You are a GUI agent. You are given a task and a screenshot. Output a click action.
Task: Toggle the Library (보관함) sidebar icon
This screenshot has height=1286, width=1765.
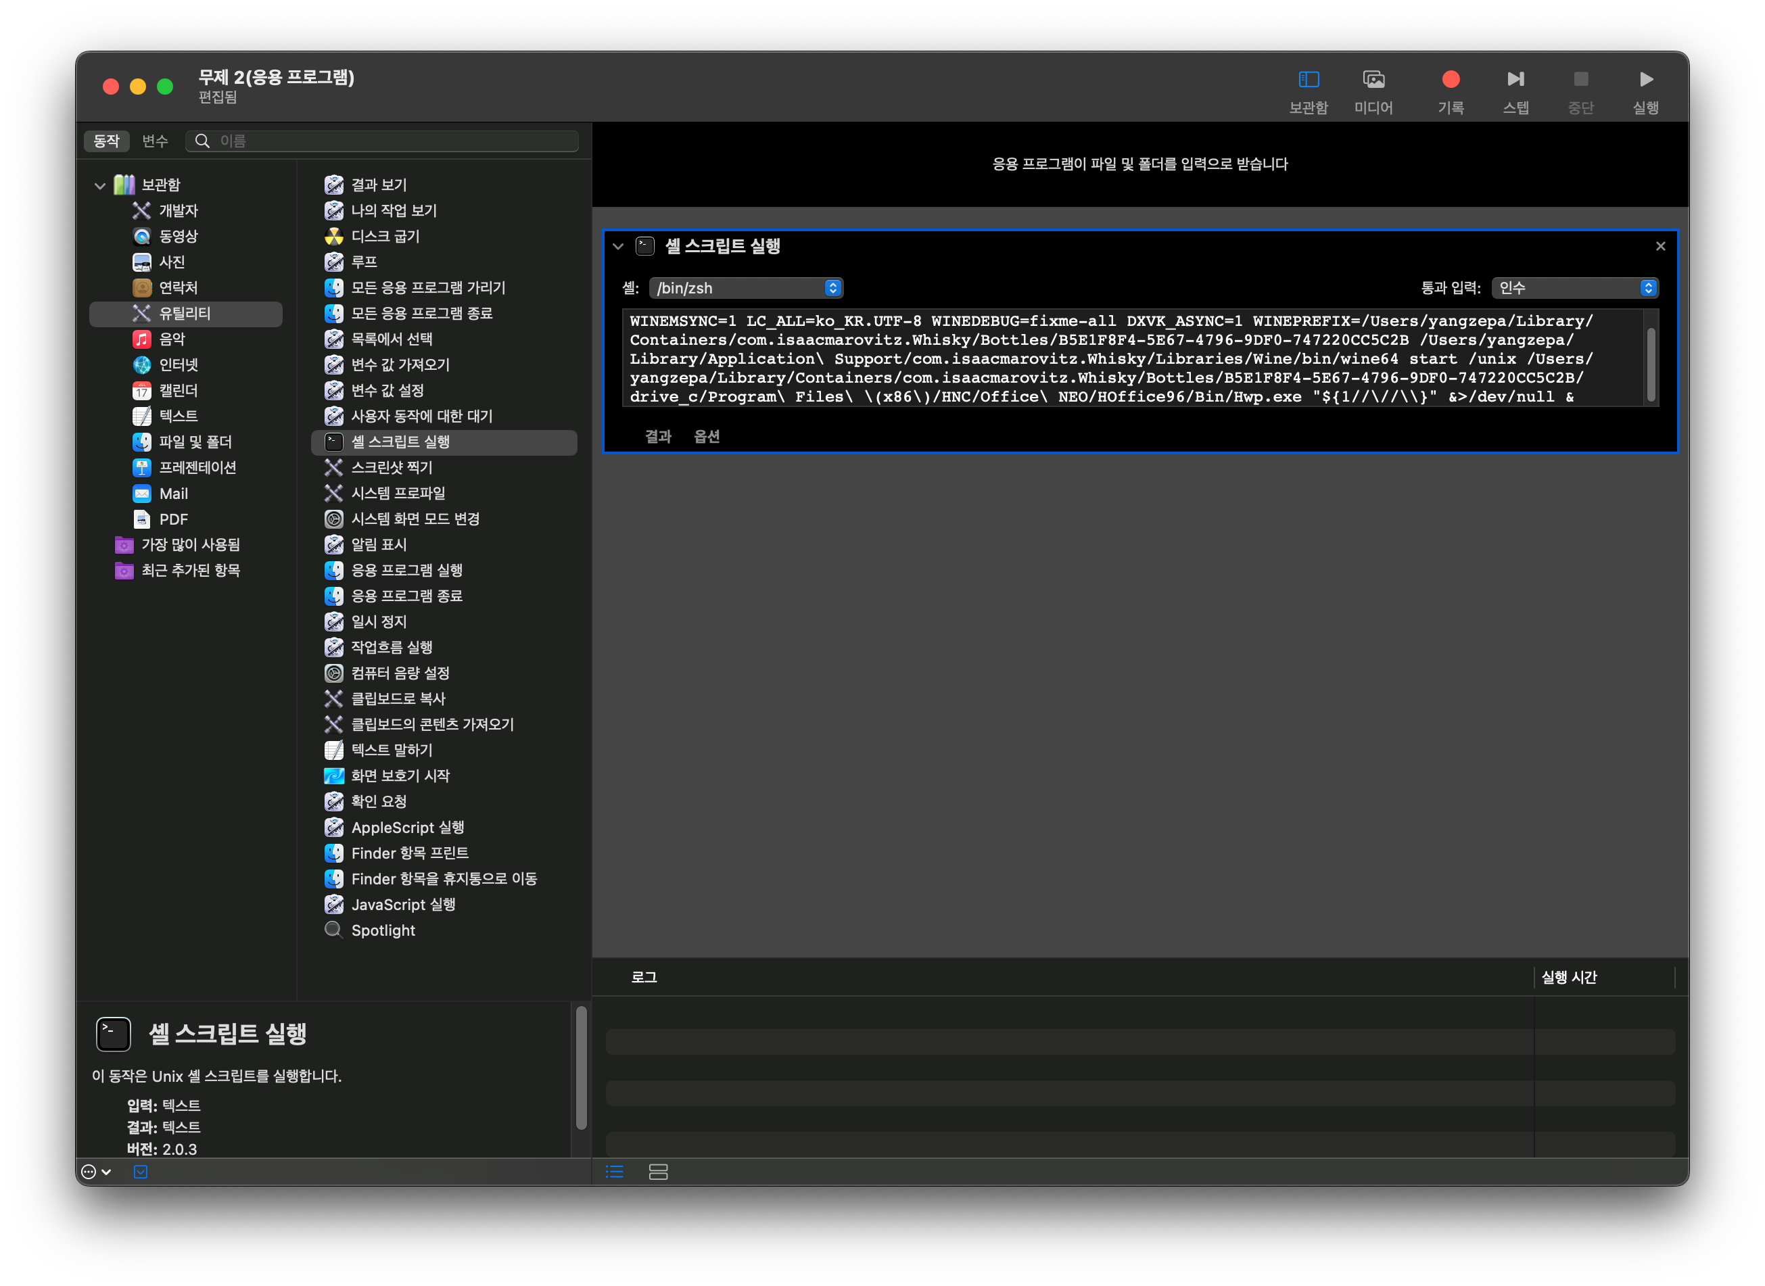pos(1308,79)
